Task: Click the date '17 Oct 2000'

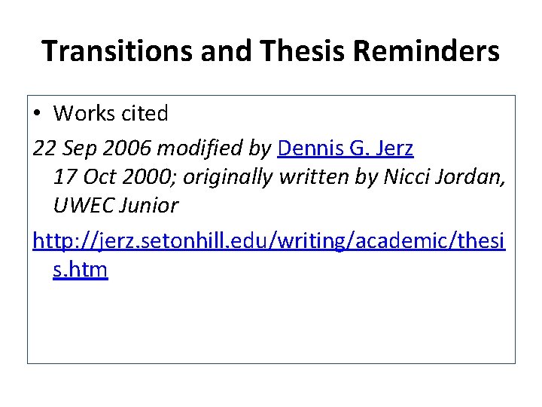Action: point(114,178)
